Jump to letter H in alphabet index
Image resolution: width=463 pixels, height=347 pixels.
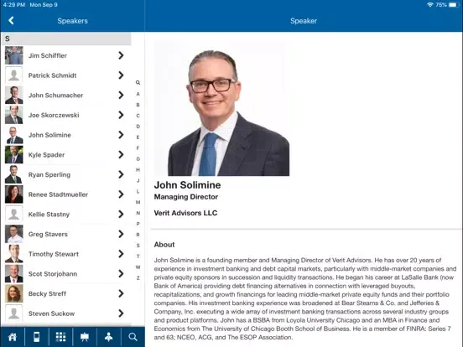138,169
